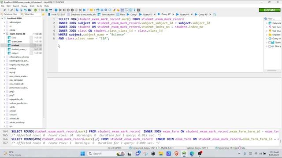Switch to the Table: student tab

(106, 14)
